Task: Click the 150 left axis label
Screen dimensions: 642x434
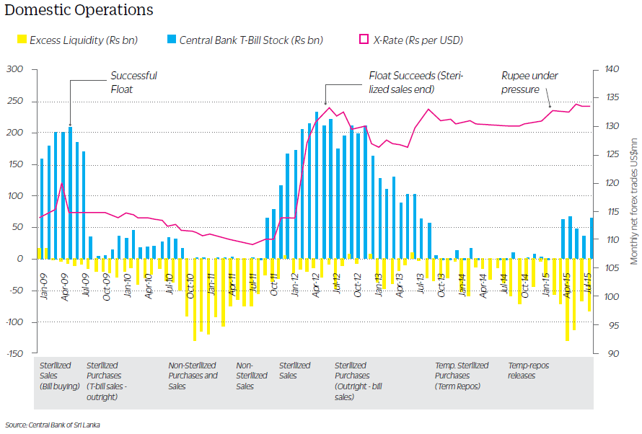Action: (x=16, y=164)
